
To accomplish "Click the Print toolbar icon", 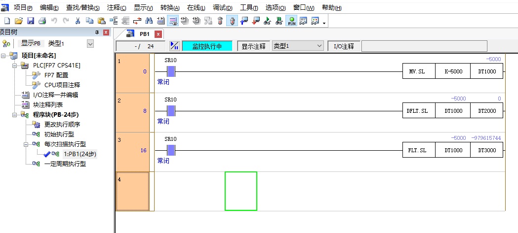I will click(x=42, y=21).
